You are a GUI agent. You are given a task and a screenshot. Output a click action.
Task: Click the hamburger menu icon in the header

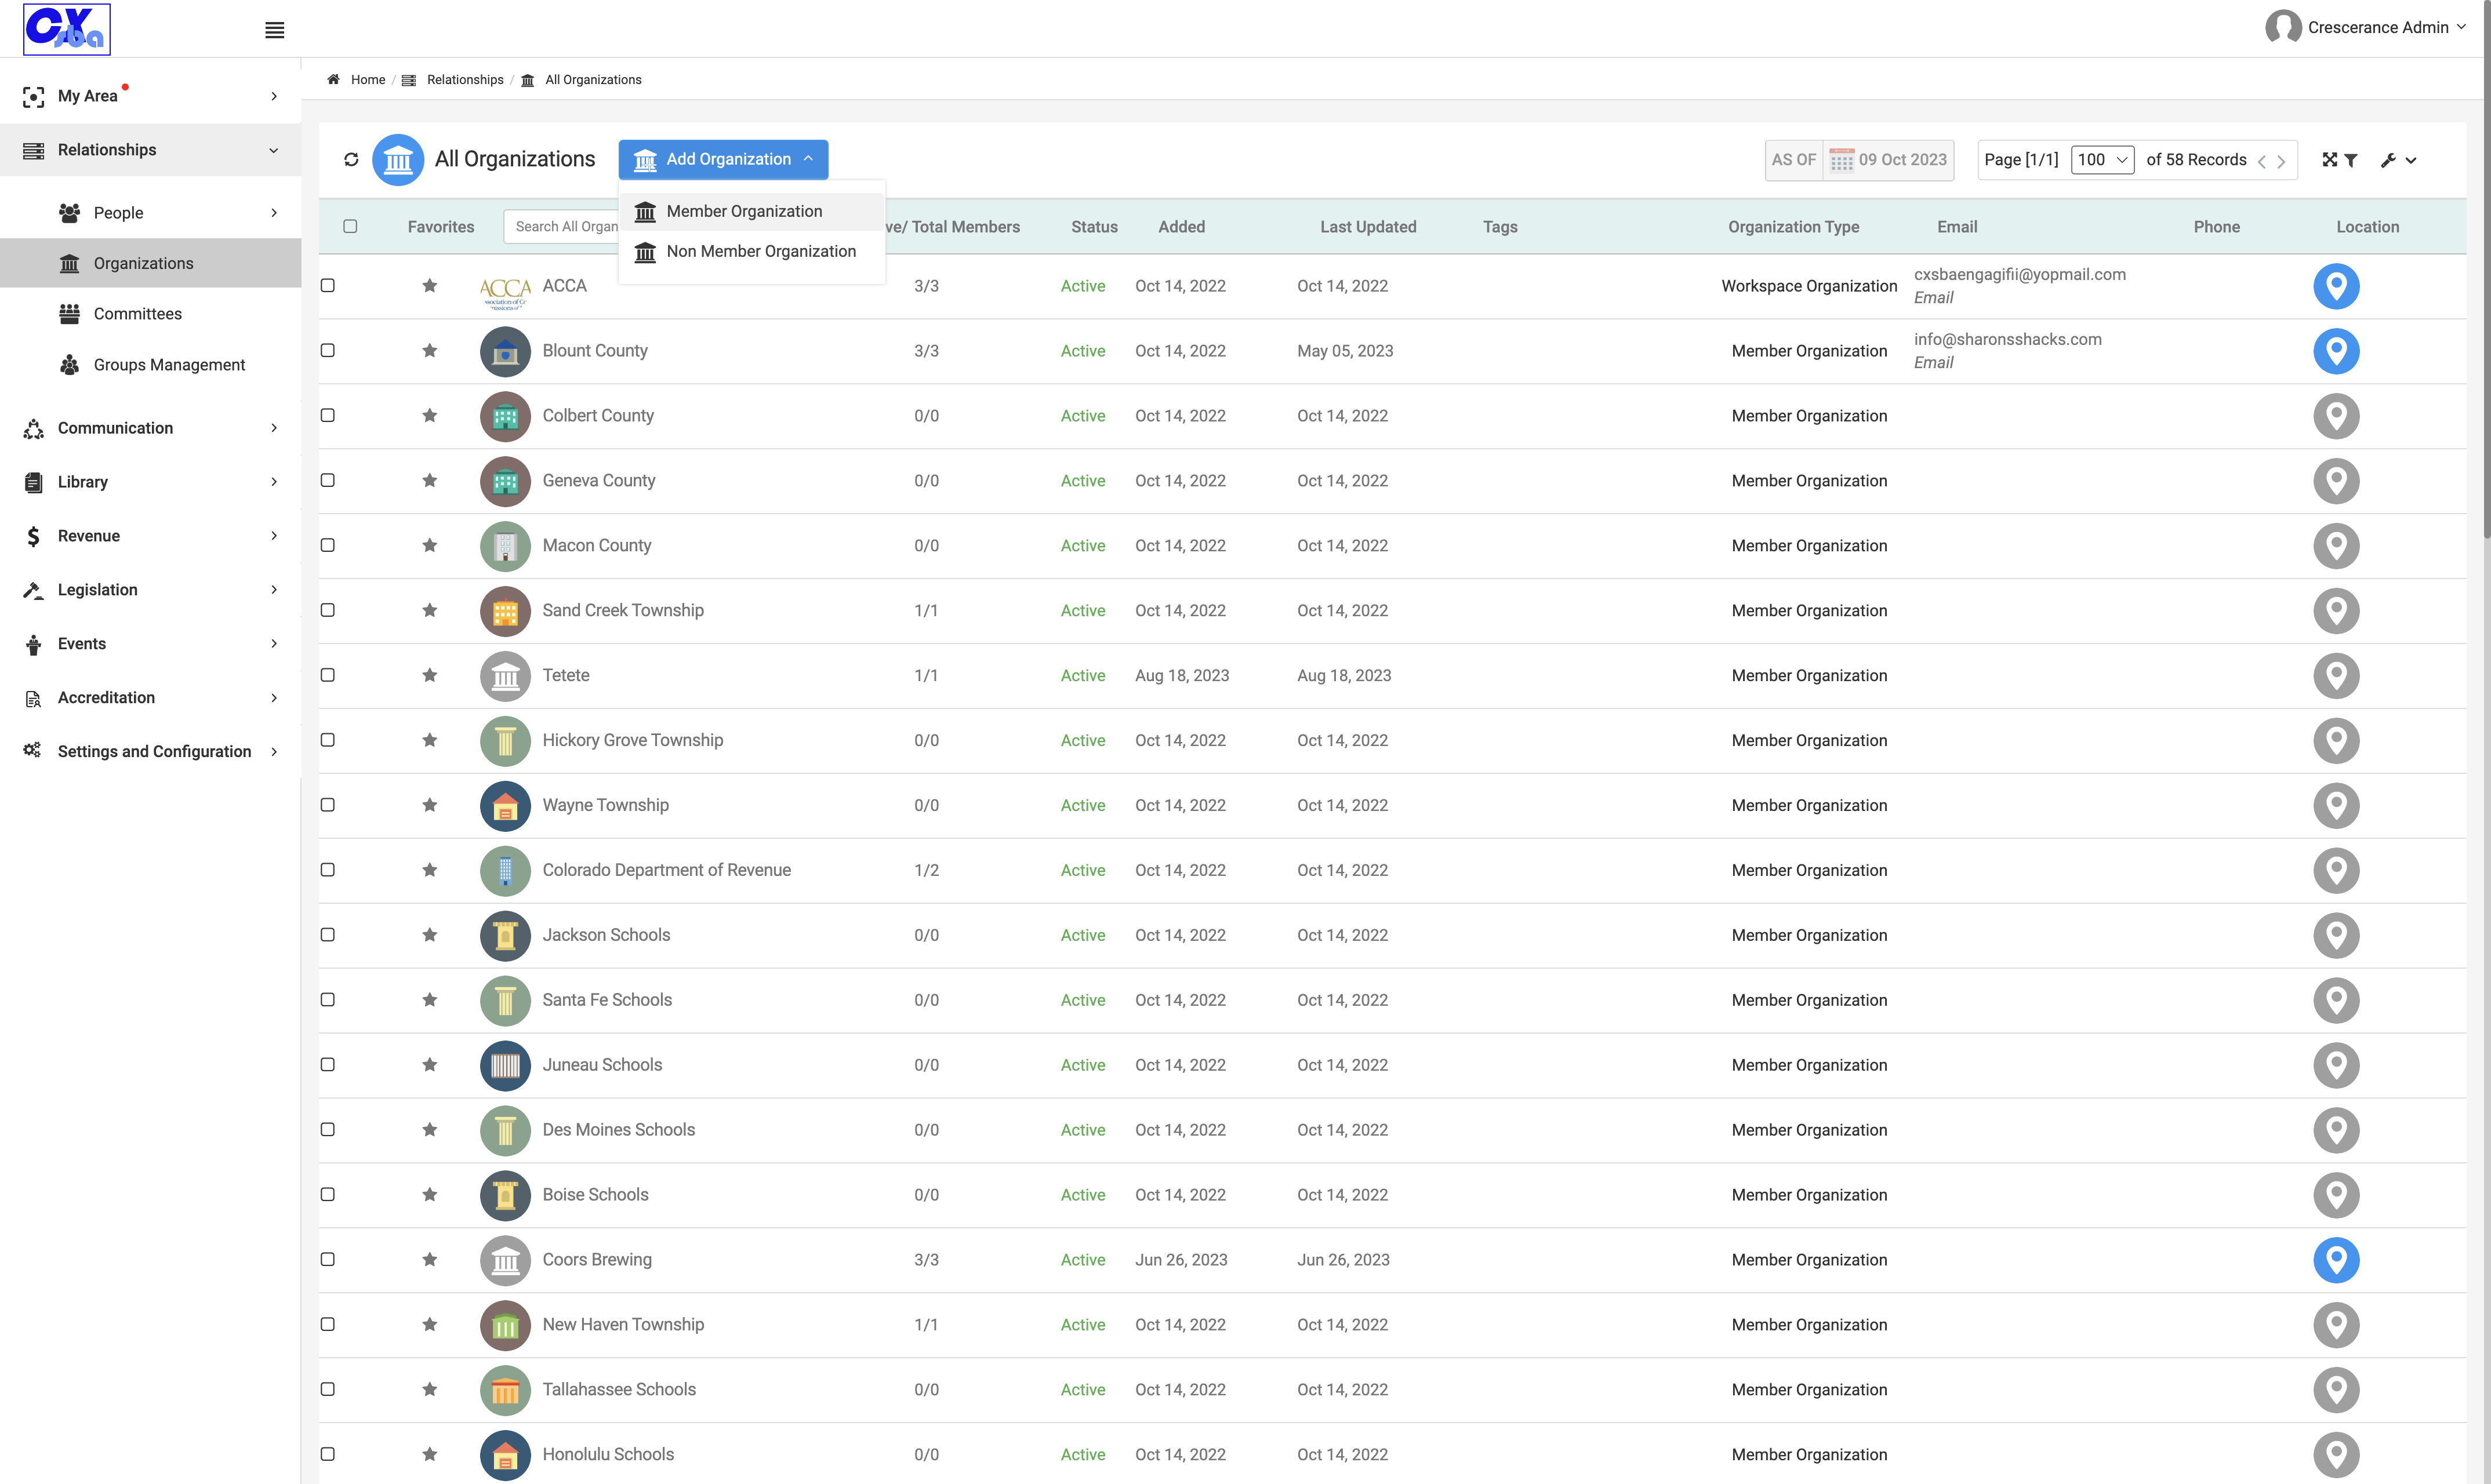[274, 30]
